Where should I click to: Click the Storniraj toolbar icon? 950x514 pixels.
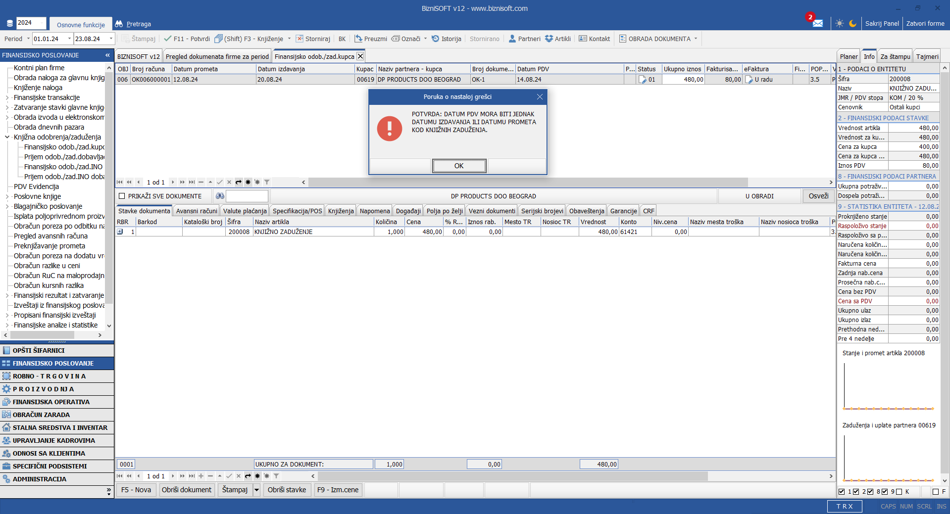click(300, 39)
